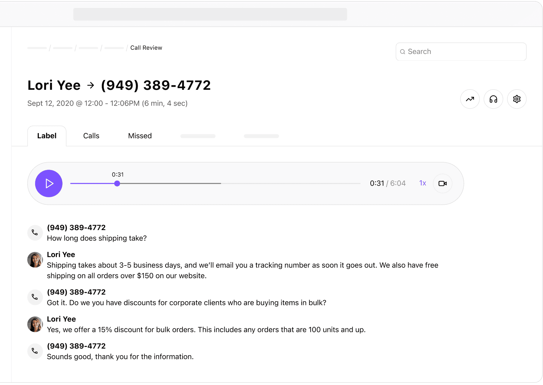Select the 0:31 marker on the timeline
Viewport: 543px width, 385px height.
[117, 183]
